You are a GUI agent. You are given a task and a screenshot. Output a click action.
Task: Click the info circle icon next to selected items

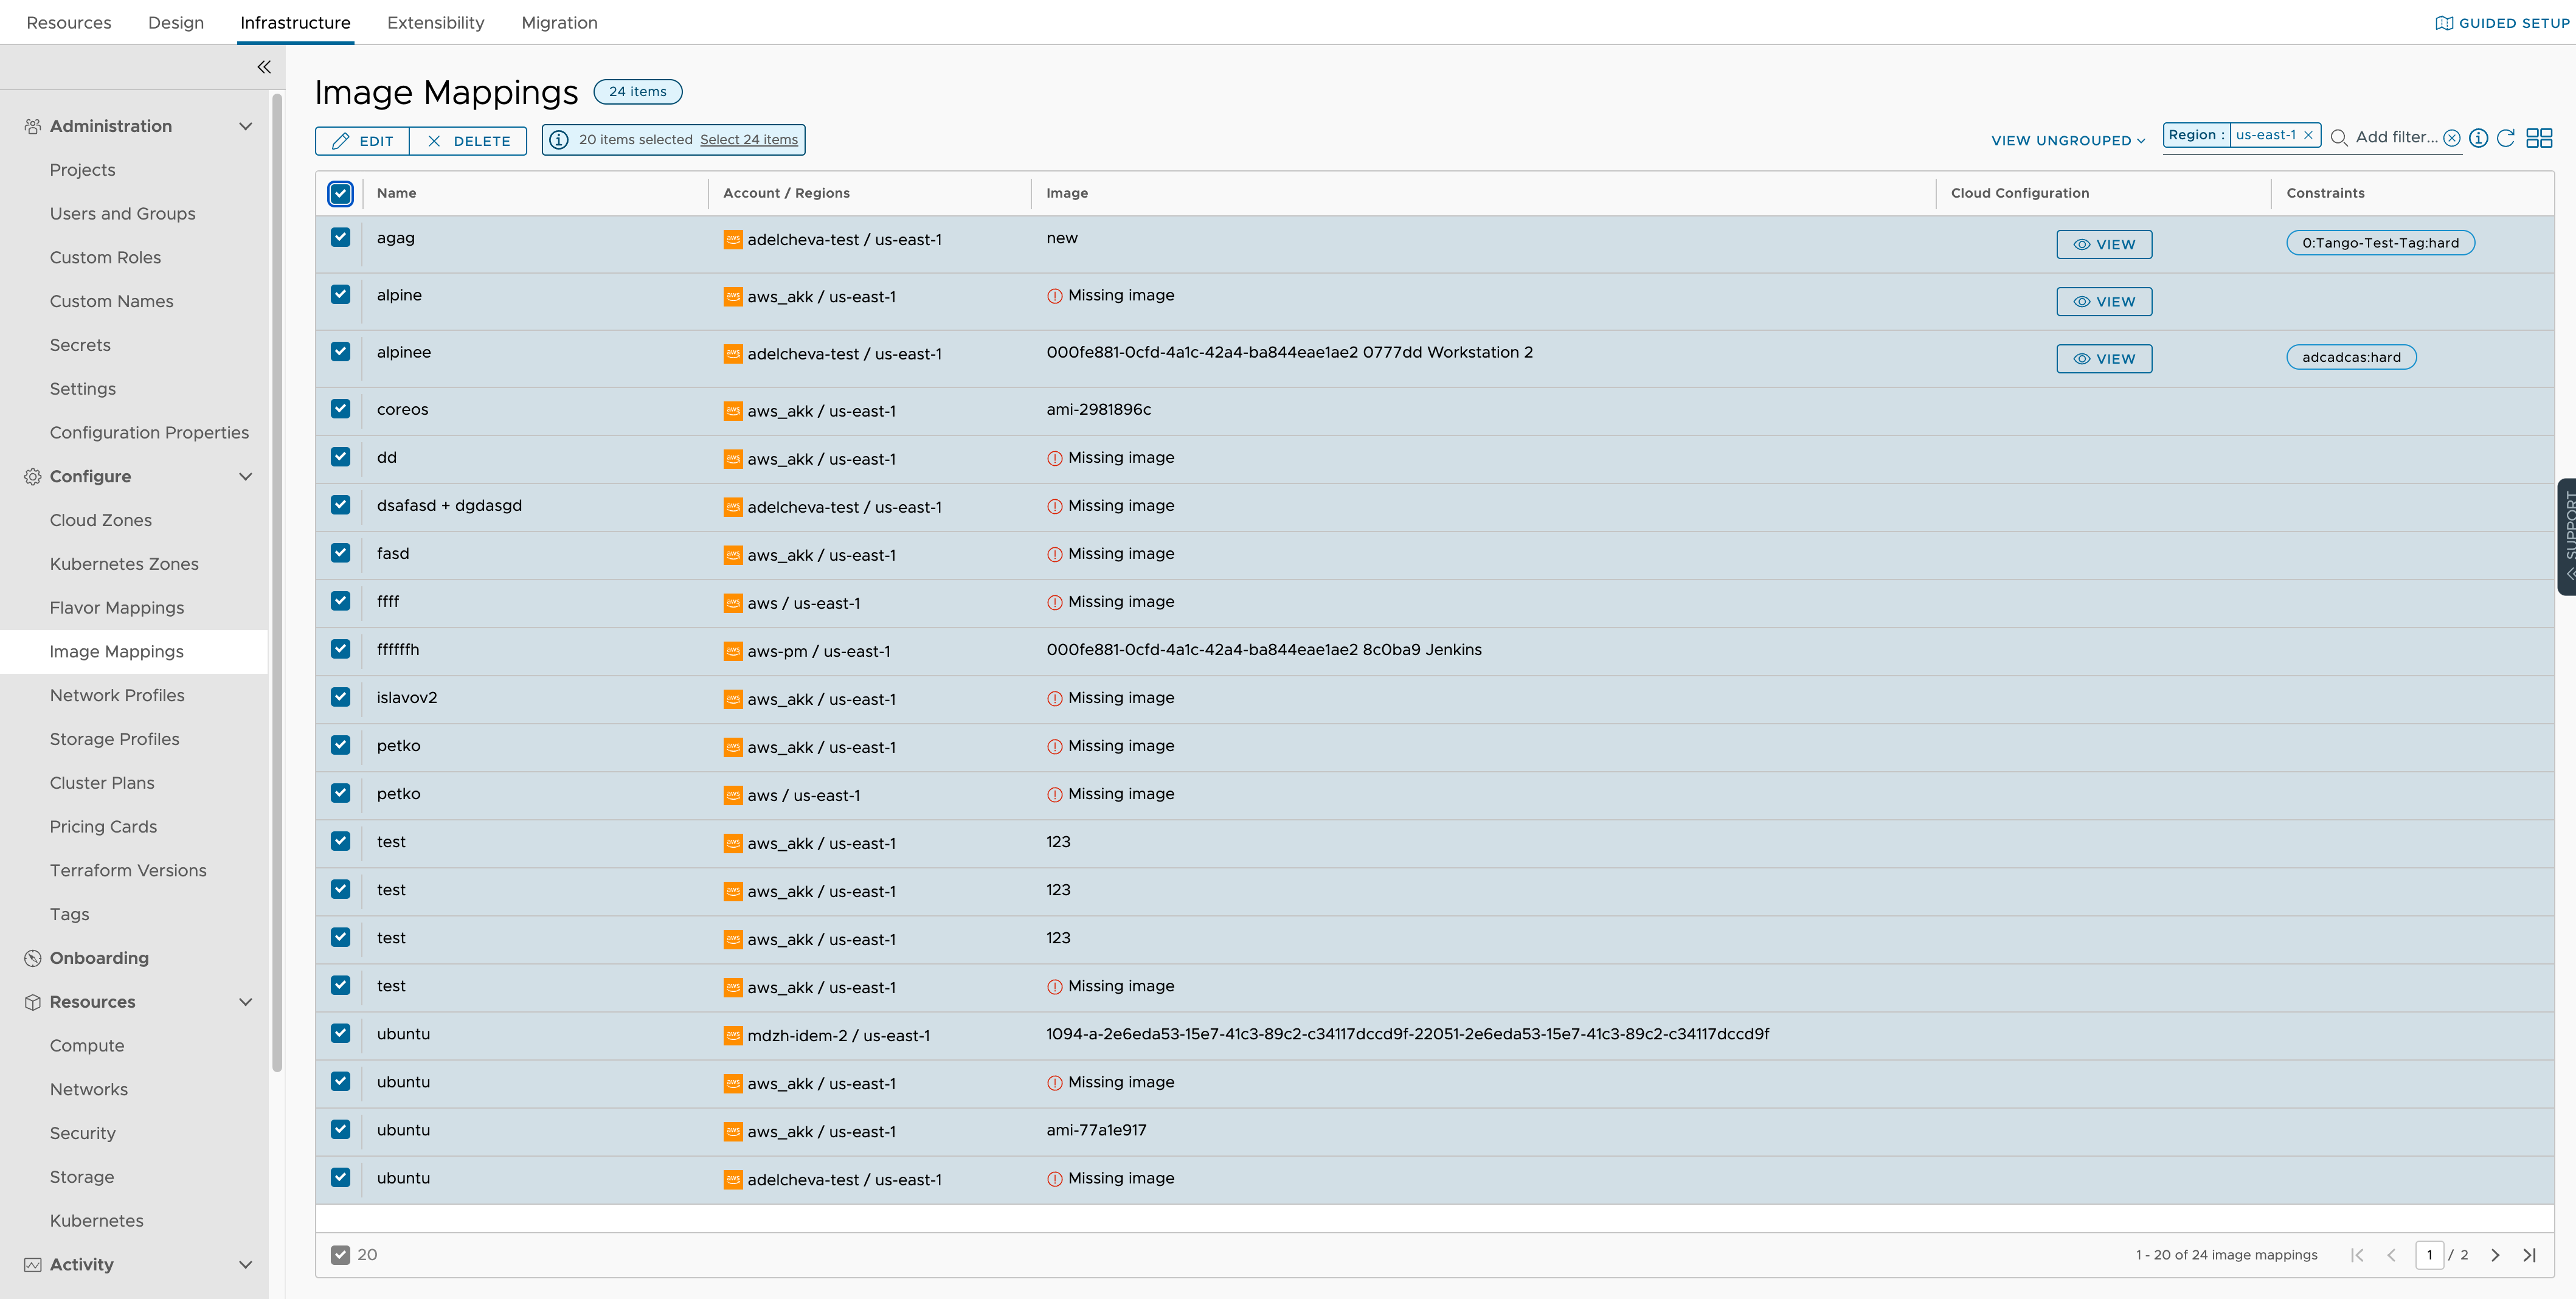tap(560, 139)
